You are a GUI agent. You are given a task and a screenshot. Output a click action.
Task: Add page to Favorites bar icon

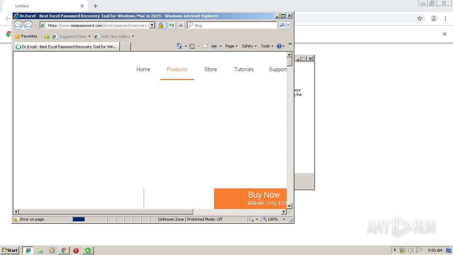(46, 36)
